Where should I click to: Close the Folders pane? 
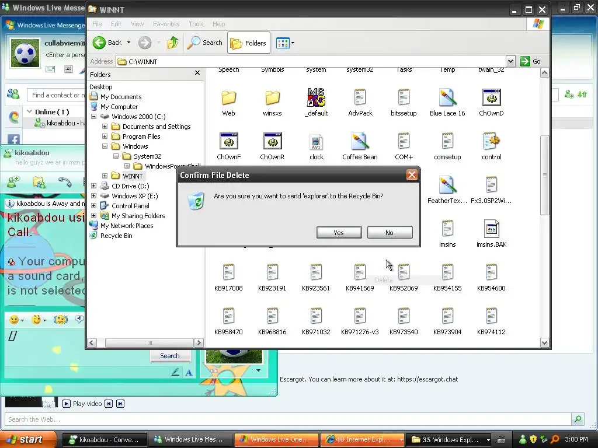click(x=197, y=73)
